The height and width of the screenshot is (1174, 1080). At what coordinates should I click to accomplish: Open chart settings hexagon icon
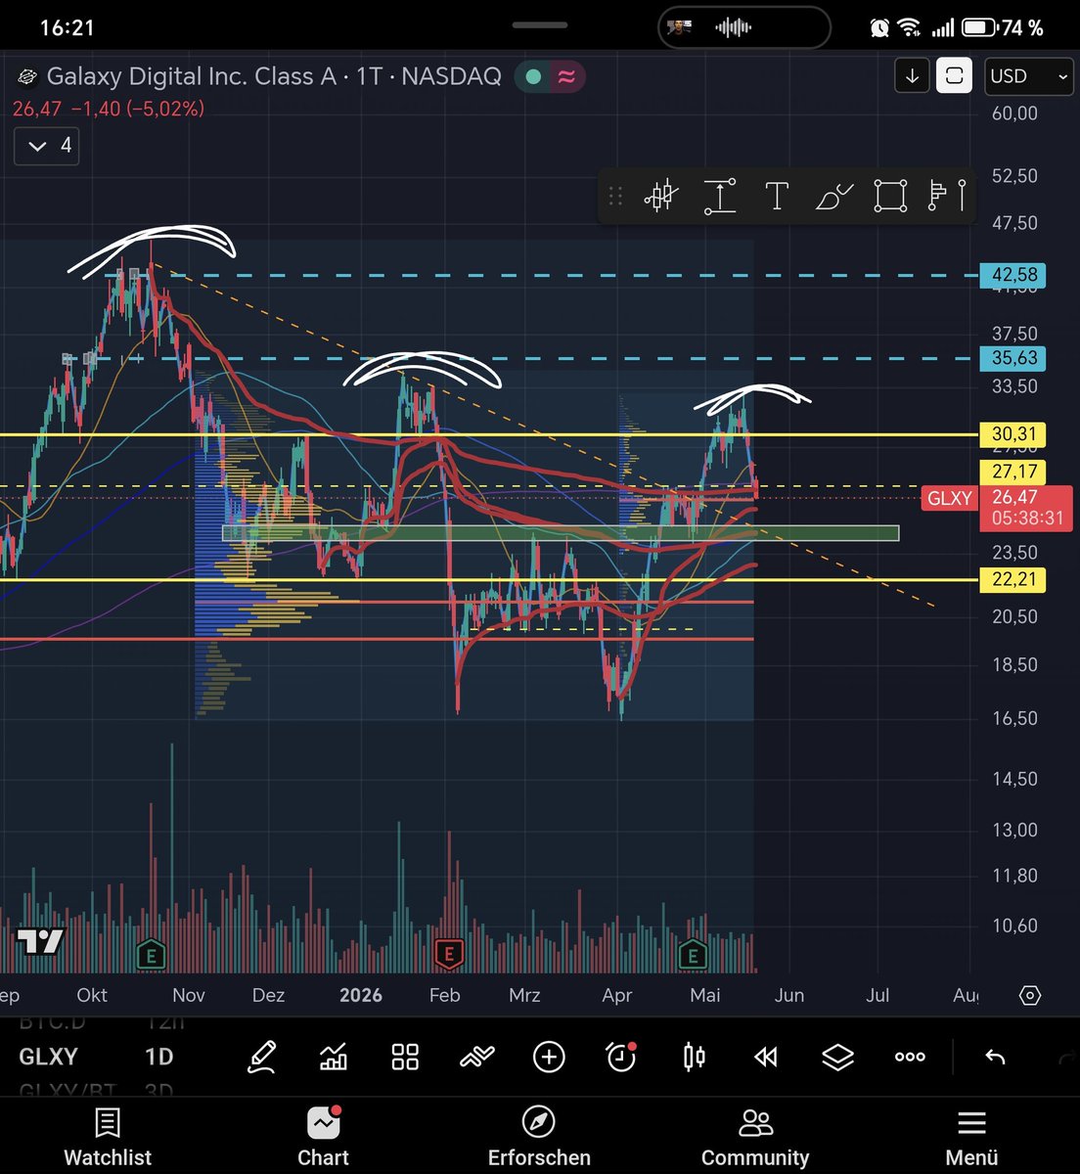[1029, 996]
